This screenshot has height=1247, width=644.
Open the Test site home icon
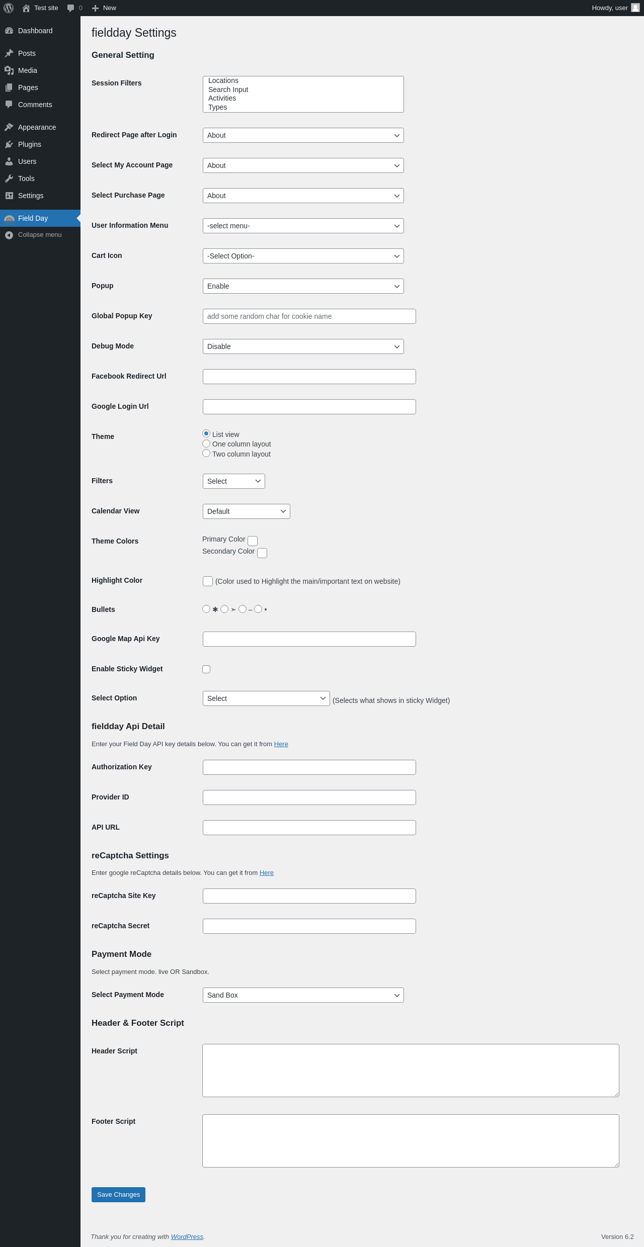point(26,8)
